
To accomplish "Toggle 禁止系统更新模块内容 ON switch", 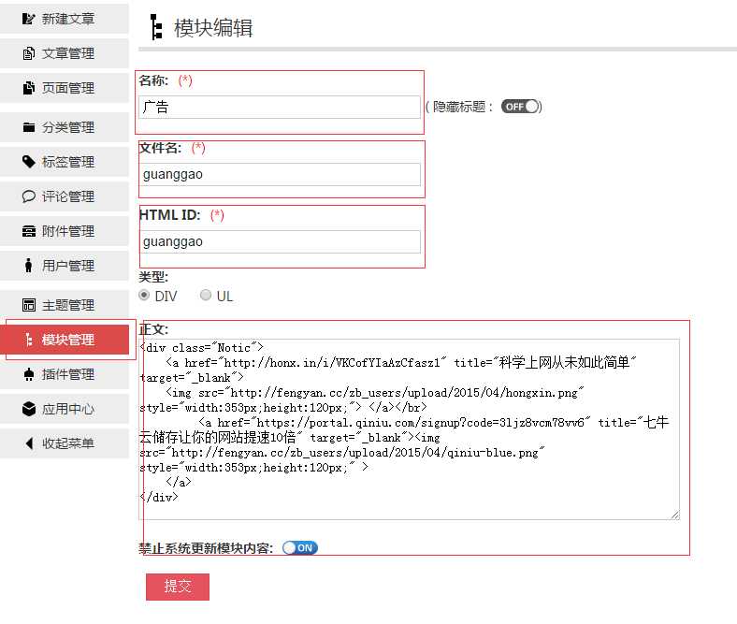I will coord(300,548).
